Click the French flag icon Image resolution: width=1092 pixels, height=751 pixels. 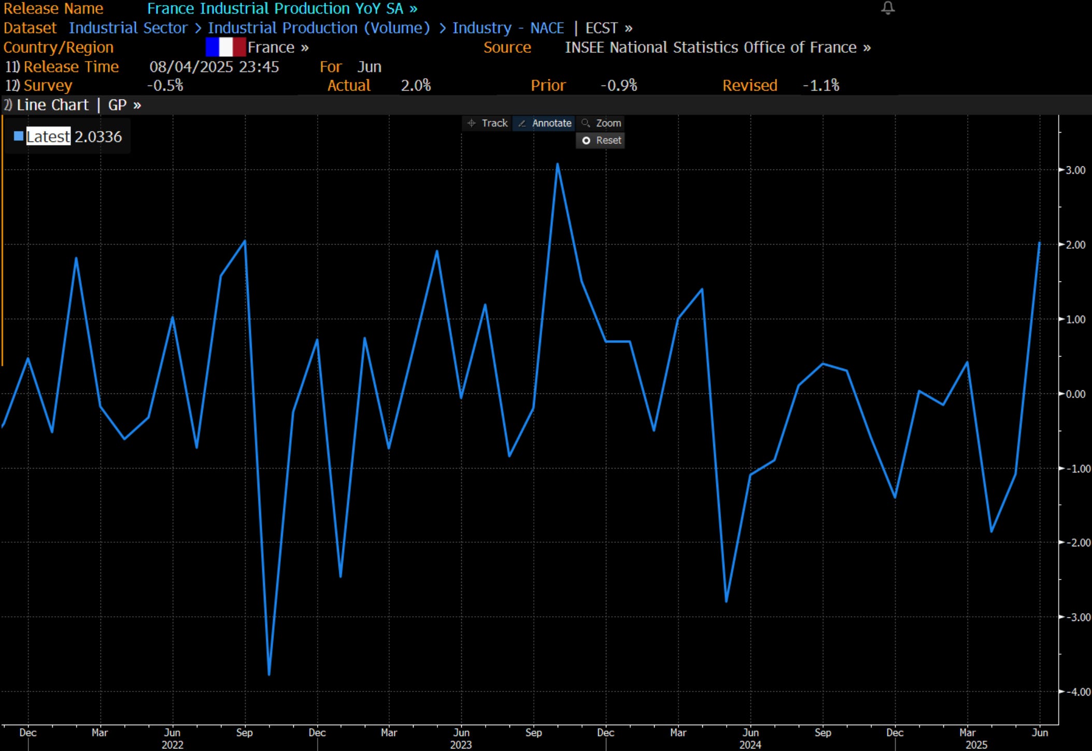point(225,47)
